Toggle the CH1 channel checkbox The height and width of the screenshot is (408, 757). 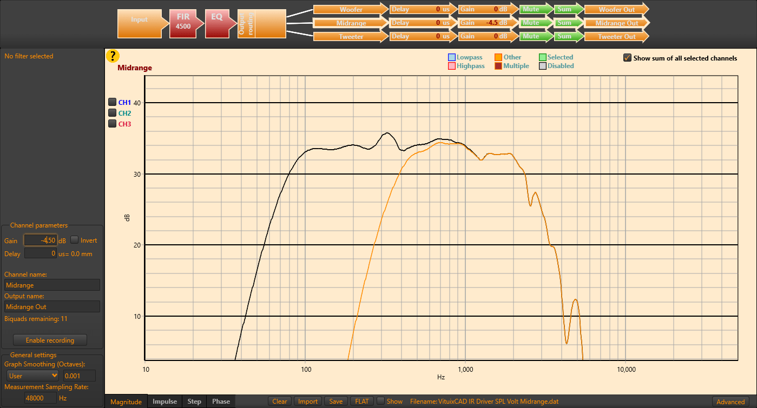tap(113, 102)
